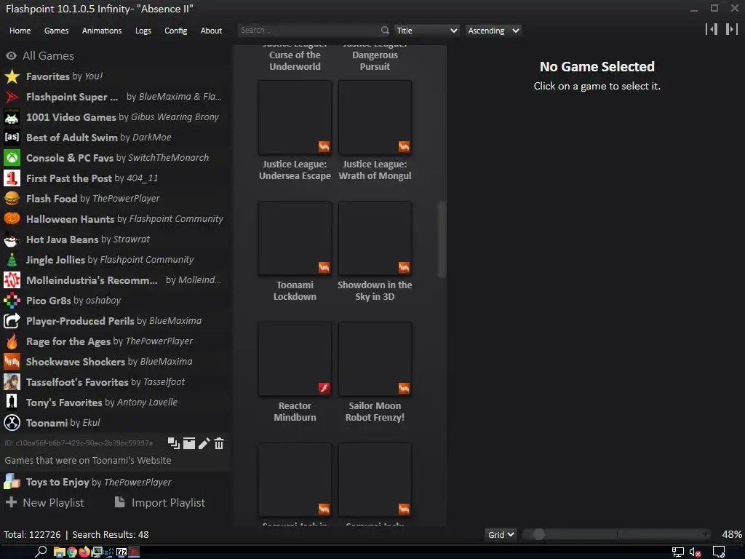The image size is (745, 559).
Task: Click the Tony's Favorites silhouette icon
Action: [x=12, y=403]
